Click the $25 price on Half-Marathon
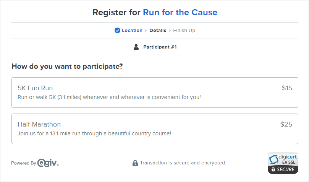The width and height of the screenshot is (309, 182). [286, 124]
